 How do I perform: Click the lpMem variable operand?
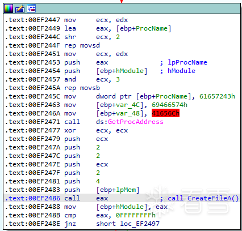[x=126, y=190]
